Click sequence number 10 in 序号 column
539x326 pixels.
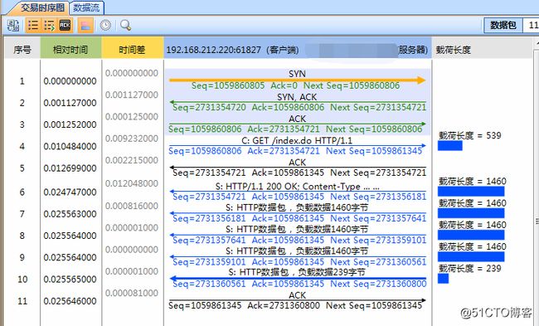click(x=22, y=280)
